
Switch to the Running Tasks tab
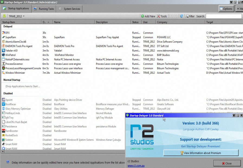coord(44,9)
